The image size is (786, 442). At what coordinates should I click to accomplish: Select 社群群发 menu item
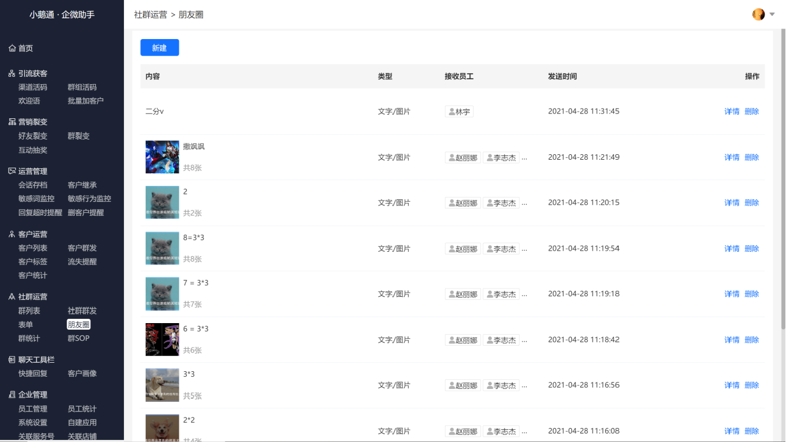point(82,311)
